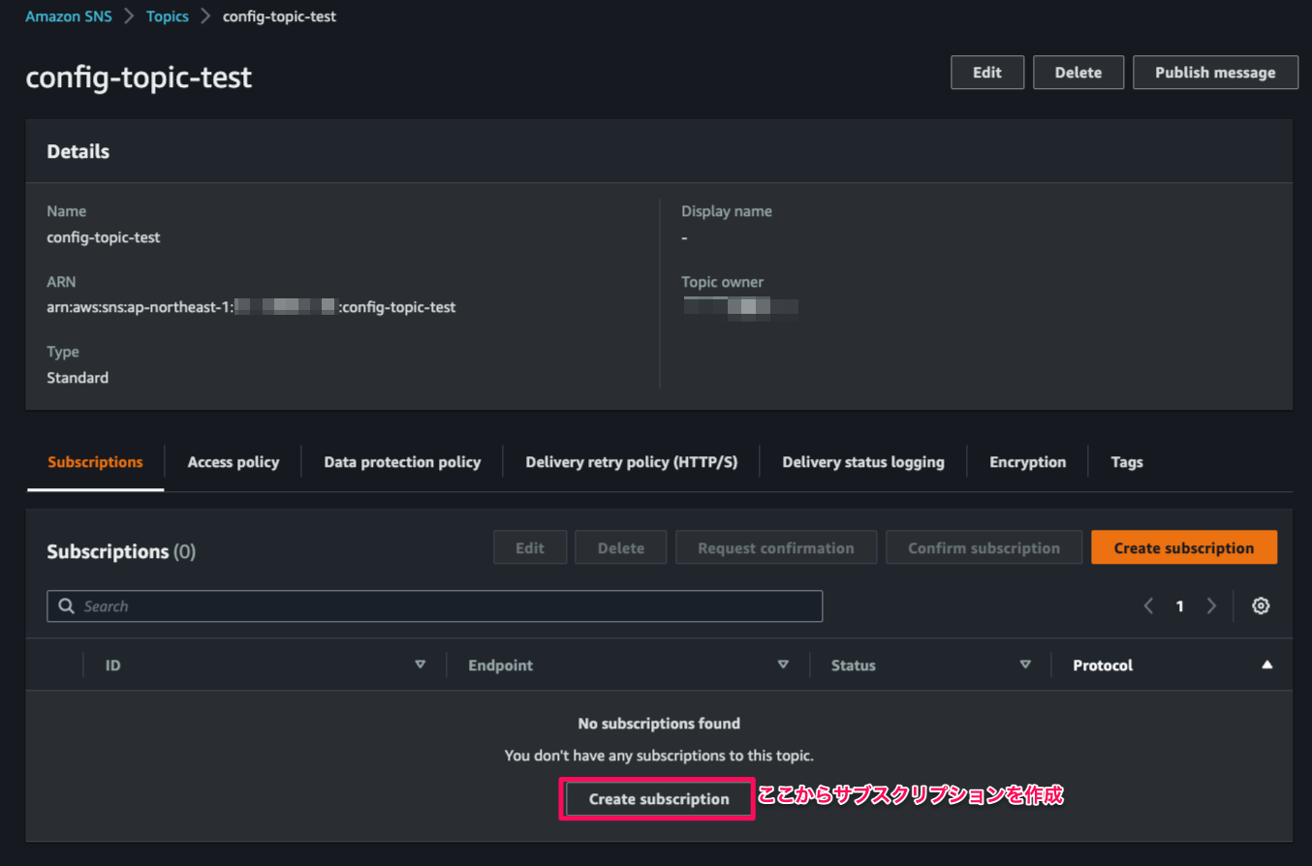Screen dimensions: 1312x866
Task: Open the subscriptions table settings gear
Action: [1261, 605]
